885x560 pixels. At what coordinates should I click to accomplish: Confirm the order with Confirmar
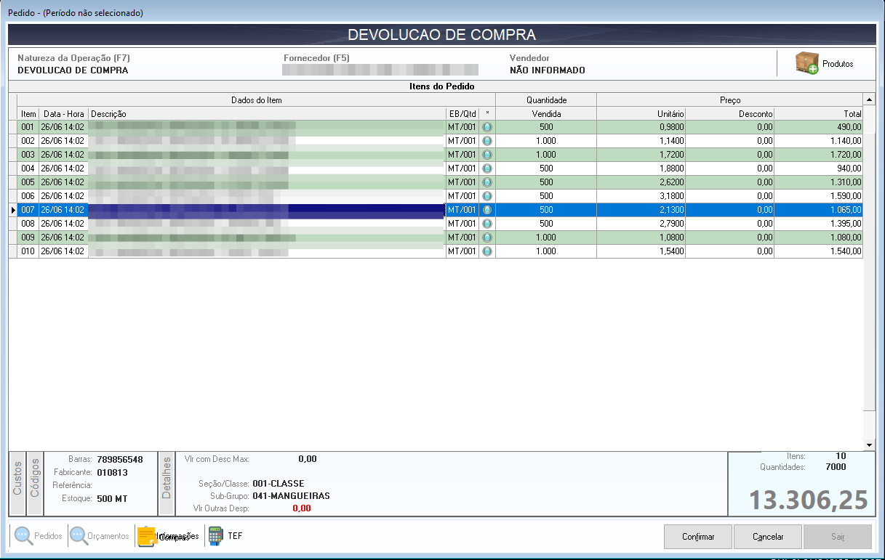click(698, 537)
